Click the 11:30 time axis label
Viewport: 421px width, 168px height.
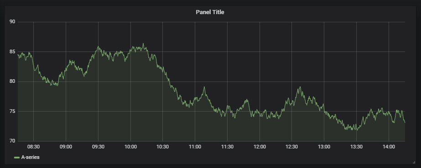click(x=227, y=147)
